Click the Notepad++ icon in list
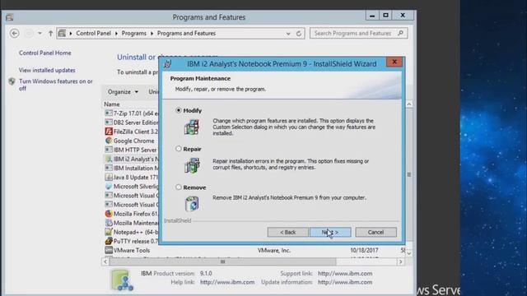527x296 pixels. coord(108,232)
